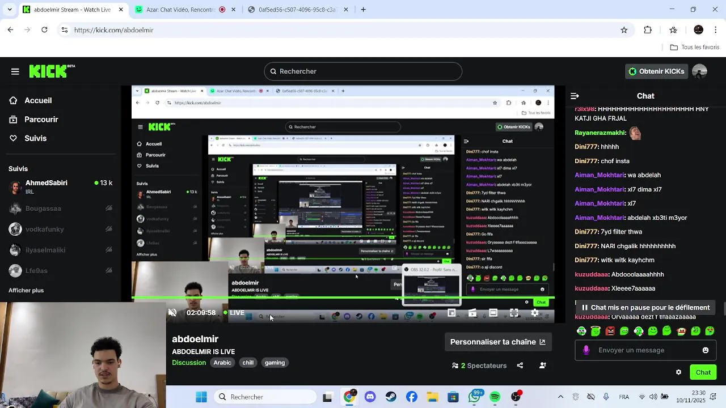The height and width of the screenshot is (408, 726).
Task: Open Spotify from the taskbar
Action: click(x=495, y=397)
